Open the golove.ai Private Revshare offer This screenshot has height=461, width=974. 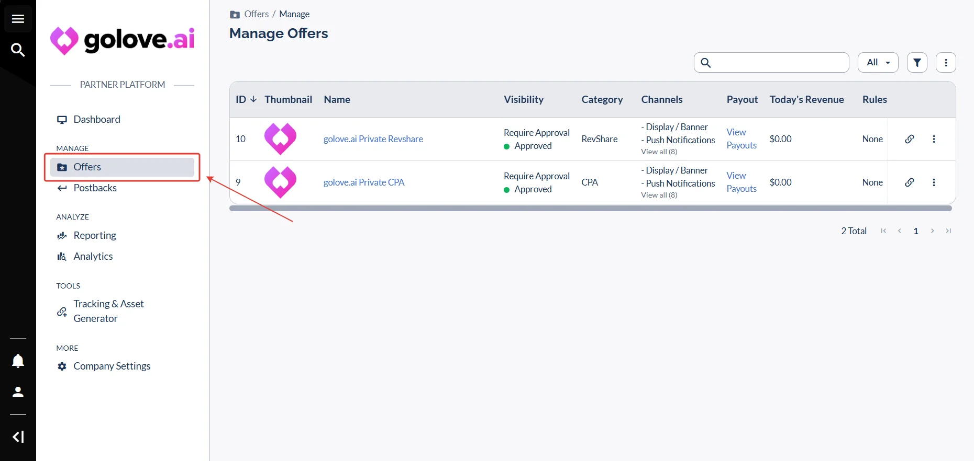pyautogui.click(x=373, y=139)
